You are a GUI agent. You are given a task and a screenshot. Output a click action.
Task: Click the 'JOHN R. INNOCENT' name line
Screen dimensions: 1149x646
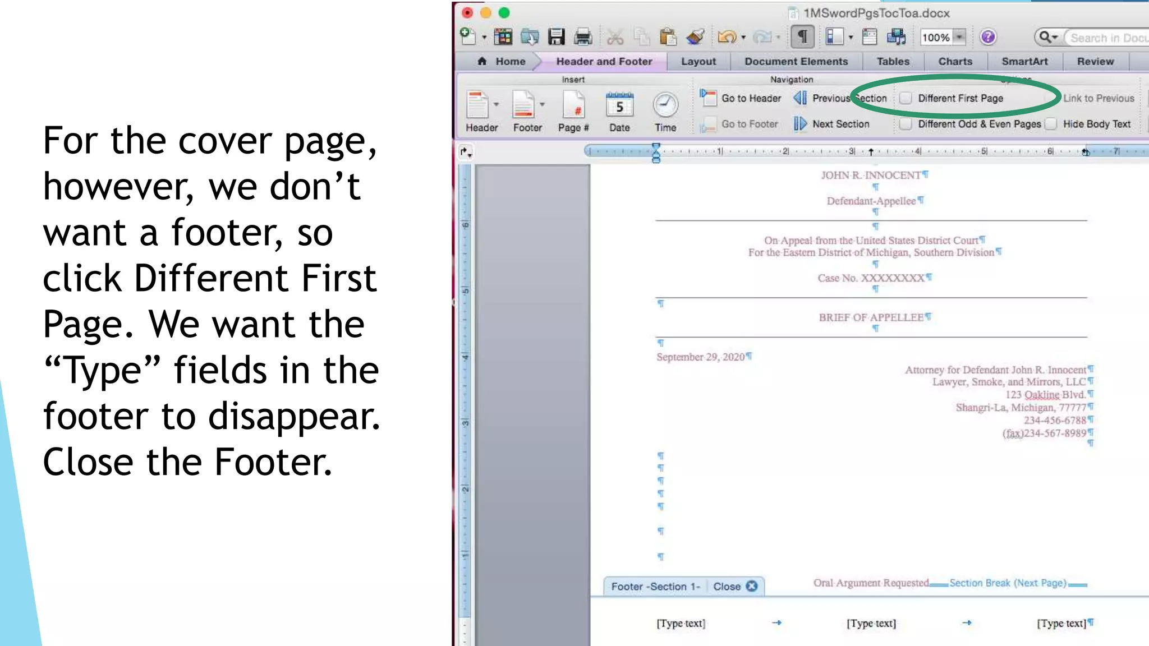coord(871,176)
